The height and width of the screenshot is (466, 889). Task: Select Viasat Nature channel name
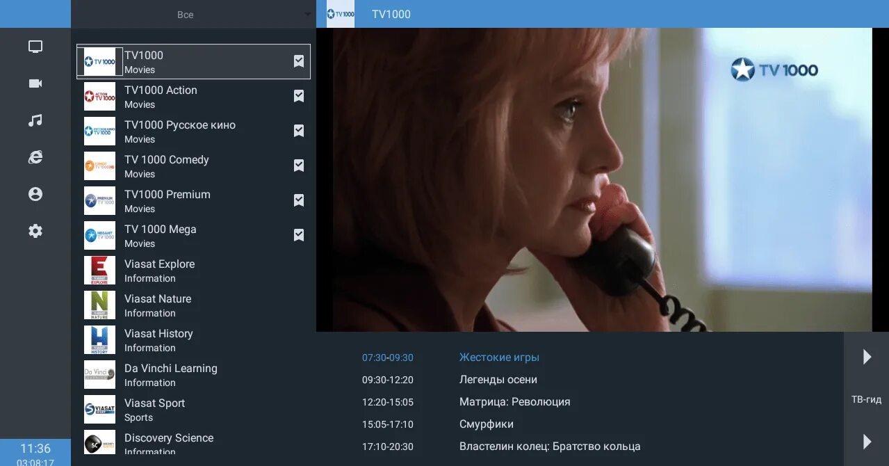click(x=158, y=299)
